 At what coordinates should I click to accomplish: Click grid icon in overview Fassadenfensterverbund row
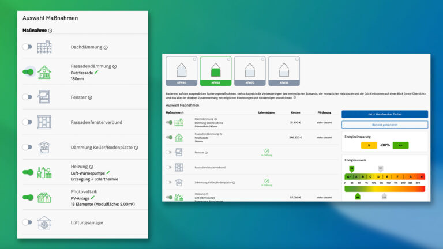tap(179, 167)
